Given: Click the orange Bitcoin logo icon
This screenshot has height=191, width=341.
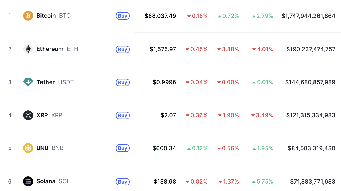Looking at the screenshot, I should [x=28, y=16].
